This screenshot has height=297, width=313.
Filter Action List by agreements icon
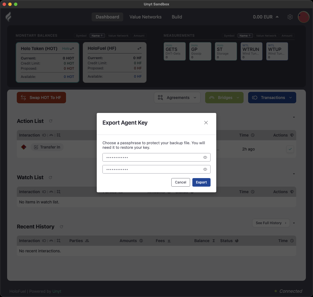pos(59,135)
